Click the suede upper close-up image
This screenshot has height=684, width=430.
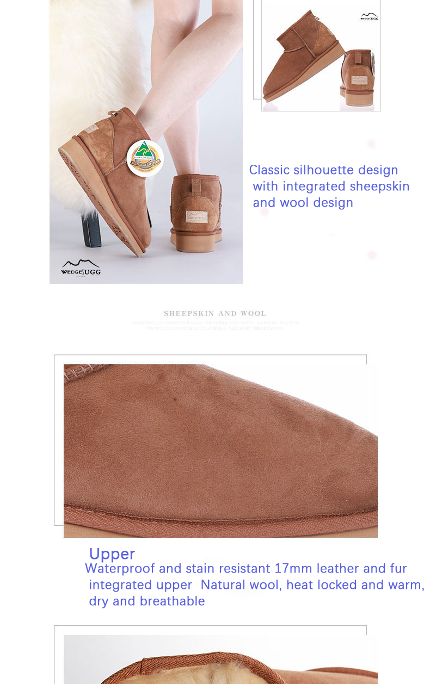(220, 451)
